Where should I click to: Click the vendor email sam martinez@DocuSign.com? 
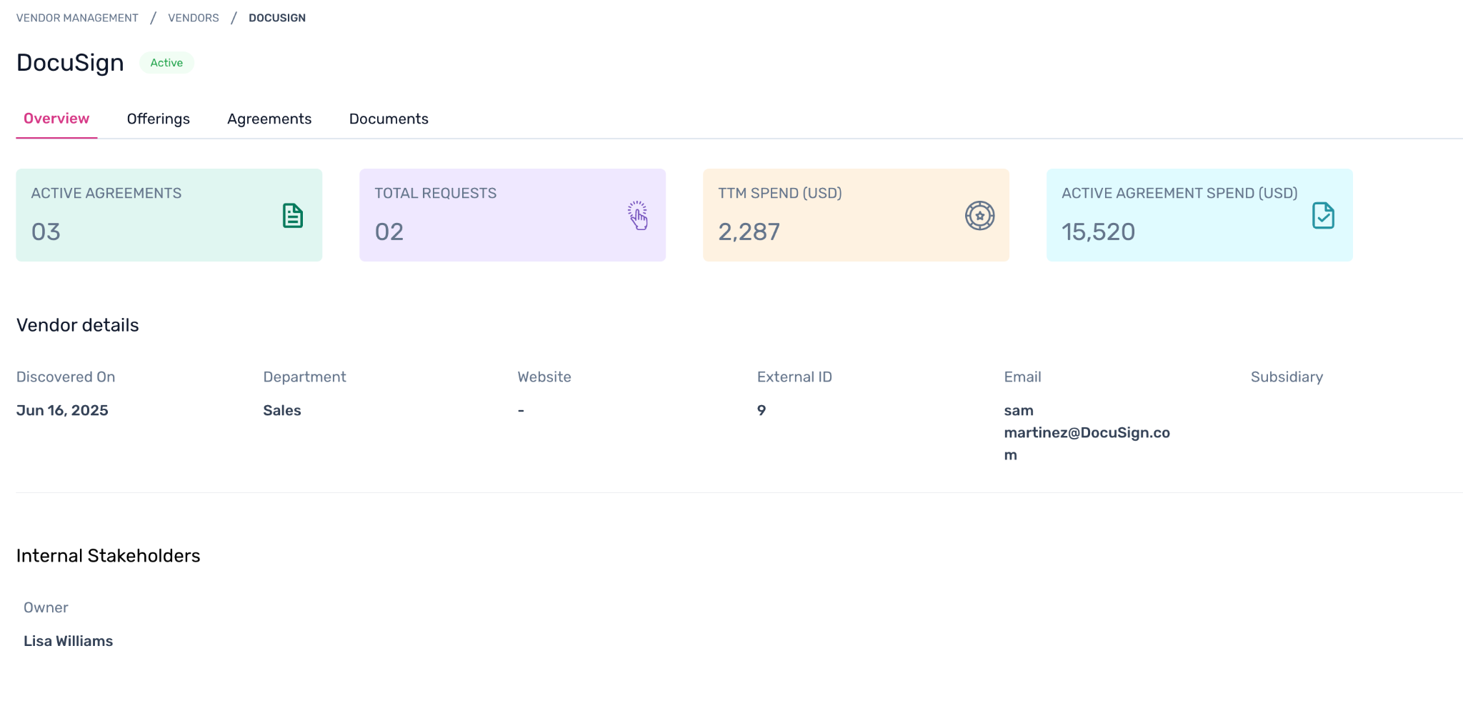click(x=1087, y=432)
